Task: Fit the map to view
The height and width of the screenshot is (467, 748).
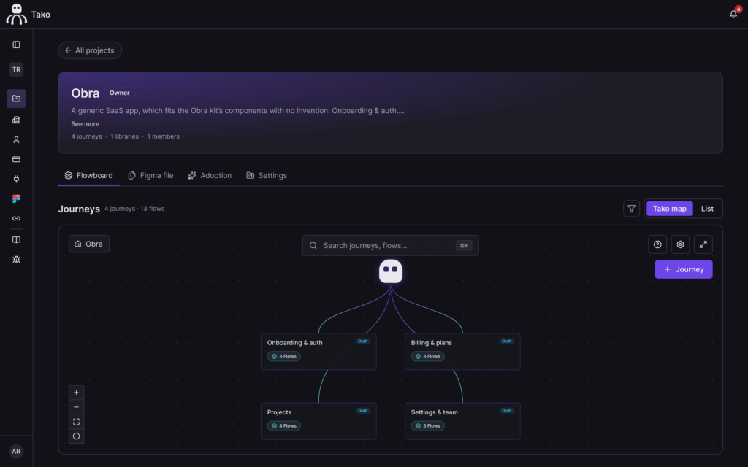Action: (x=76, y=422)
